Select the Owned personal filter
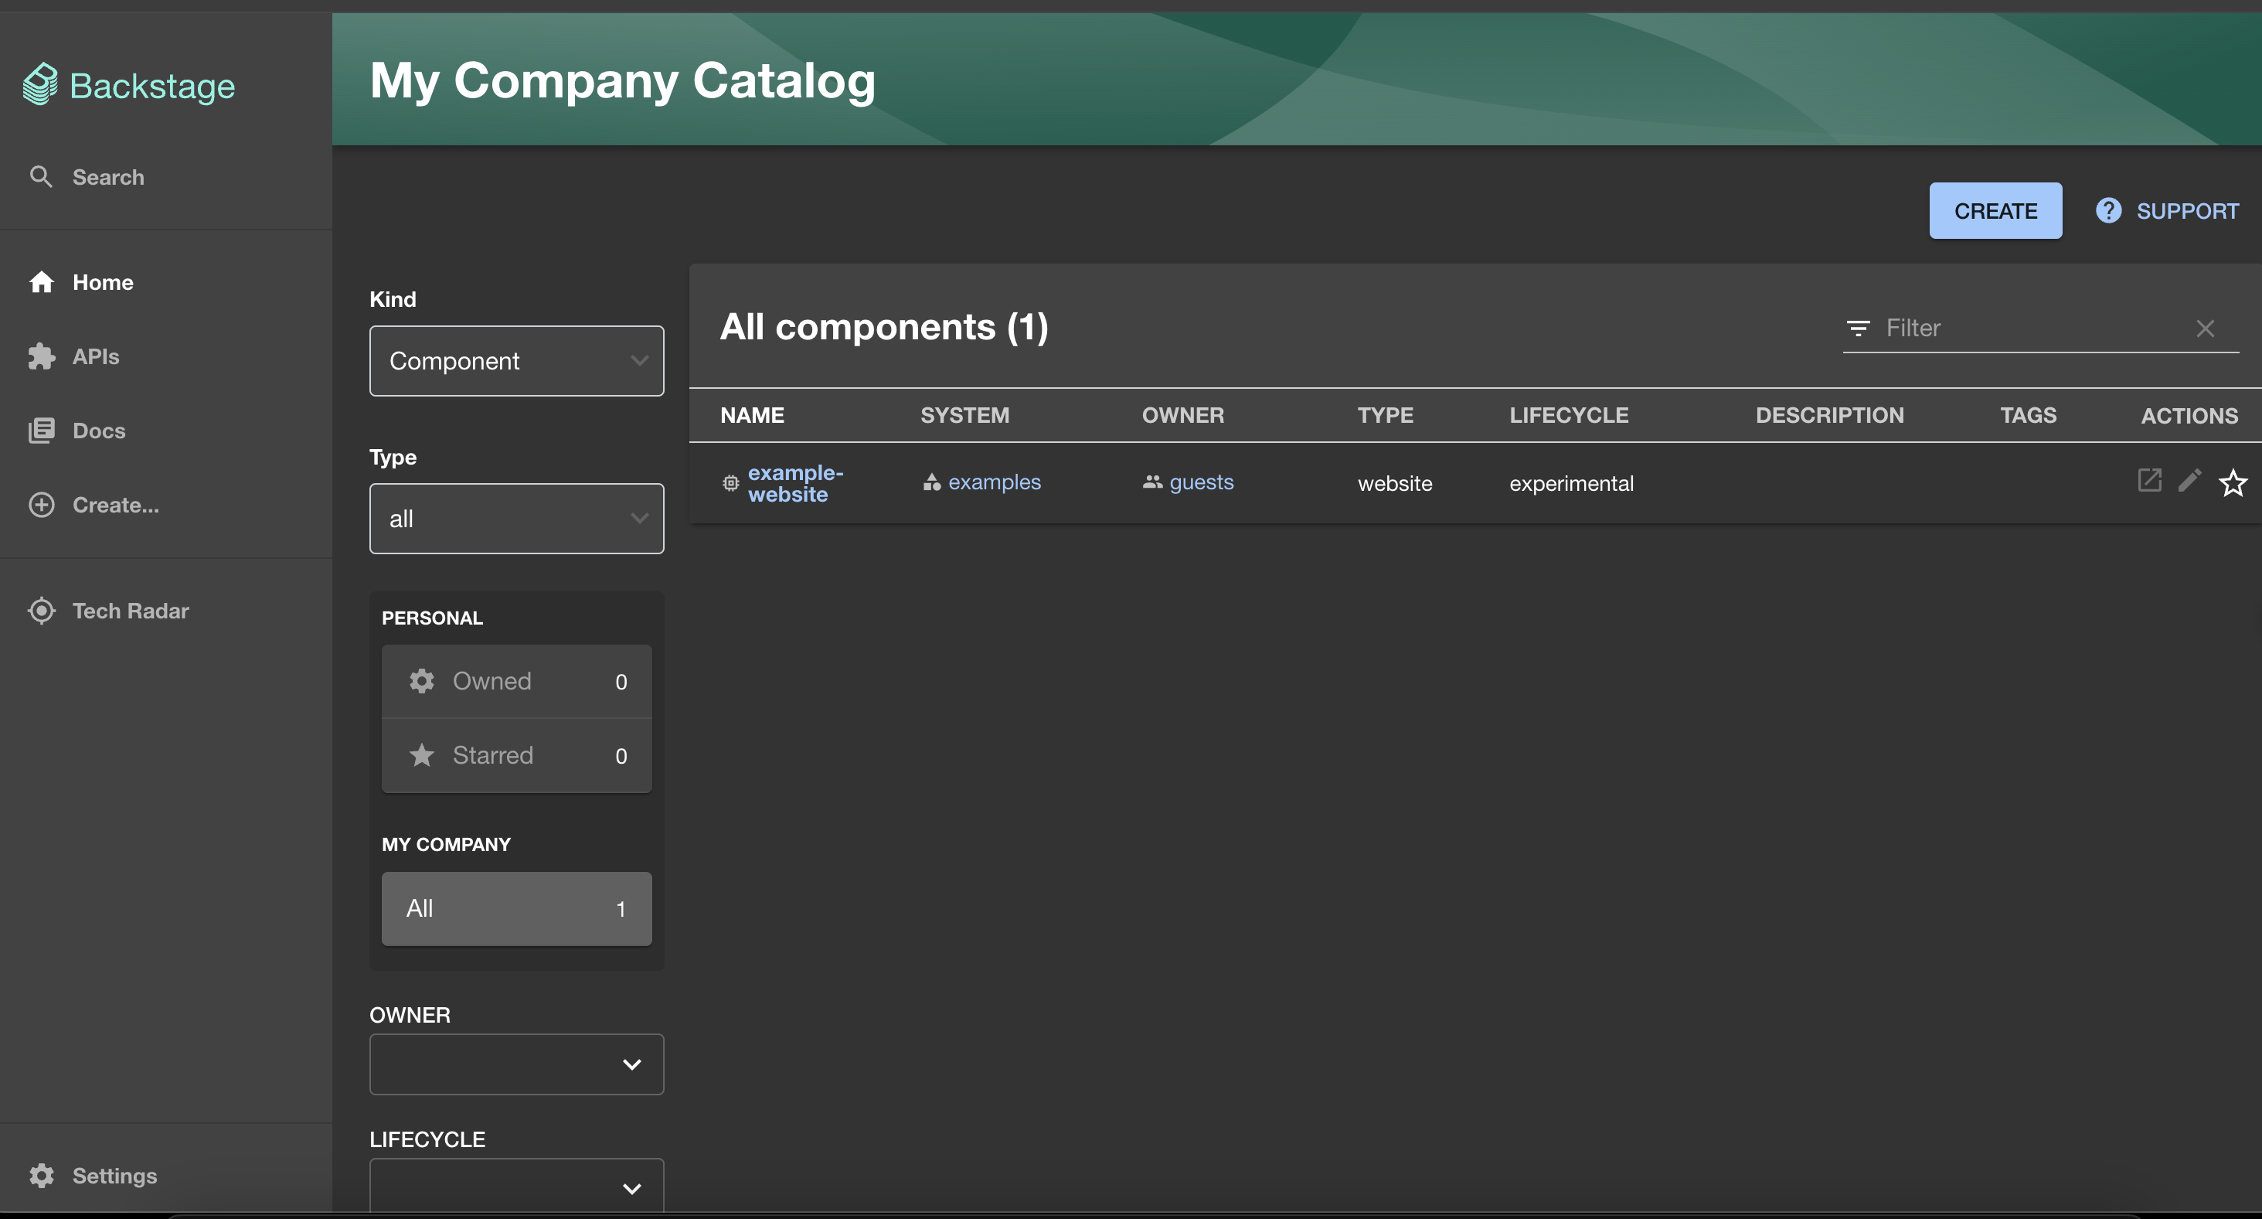Viewport: 2262px width, 1219px height. [516, 682]
